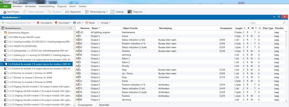Select 1.1.1 Voeding lijn 1.1 woning device
The height and width of the screenshot is (107, 289).
39,55
